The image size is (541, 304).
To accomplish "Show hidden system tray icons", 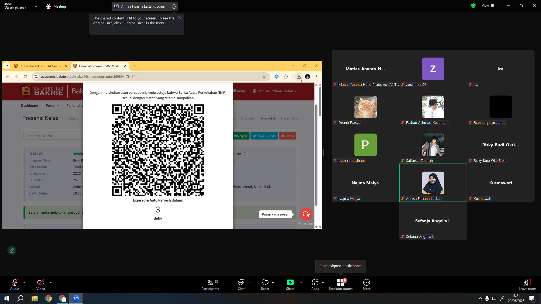I will click(480, 298).
